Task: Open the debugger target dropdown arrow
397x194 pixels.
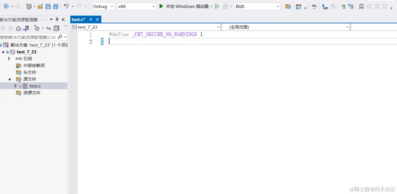Action: point(211,6)
